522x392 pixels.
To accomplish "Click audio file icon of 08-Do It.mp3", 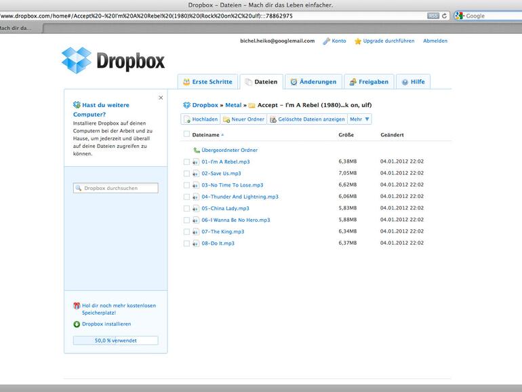I will [196, 243].
